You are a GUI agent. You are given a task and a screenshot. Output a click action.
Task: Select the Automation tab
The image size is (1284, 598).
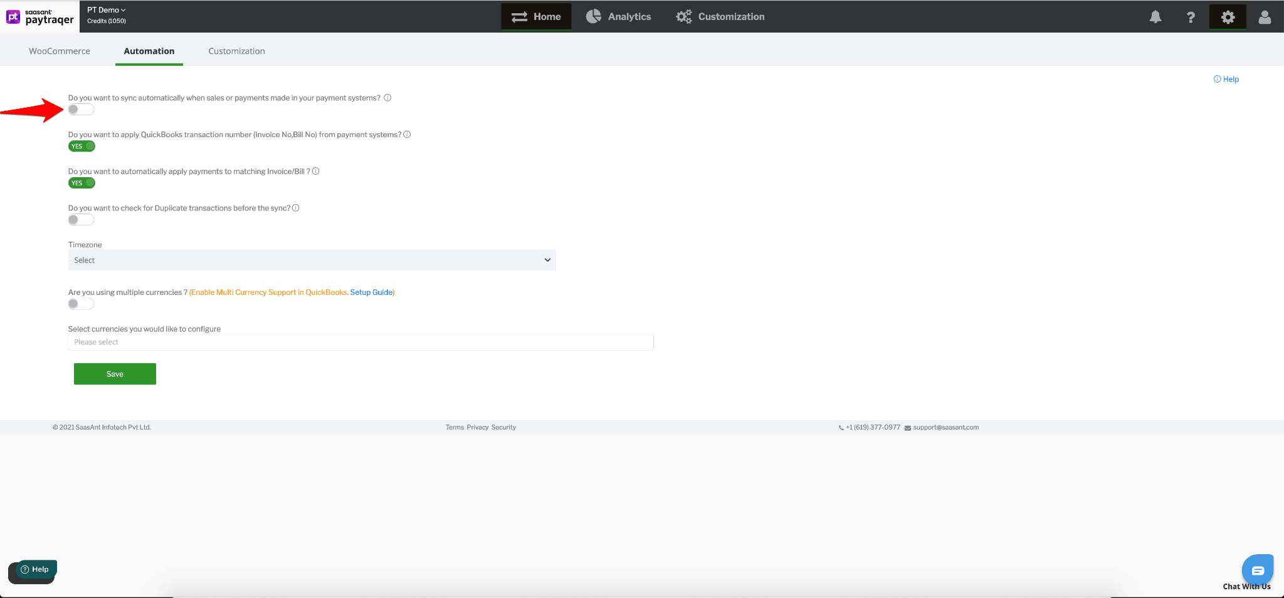tap(149, 51)
